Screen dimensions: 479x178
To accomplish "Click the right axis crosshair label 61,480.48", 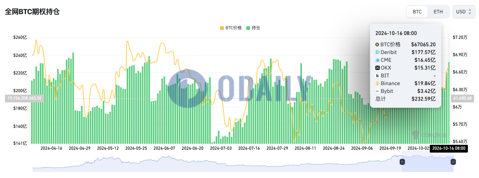I will tap(462, 98).
